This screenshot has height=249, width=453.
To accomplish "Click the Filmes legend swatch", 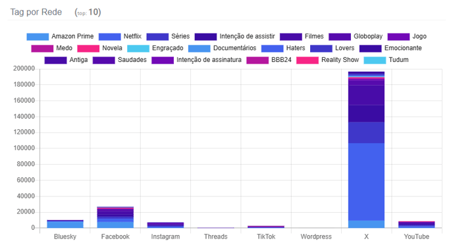I will click(291, 37).
